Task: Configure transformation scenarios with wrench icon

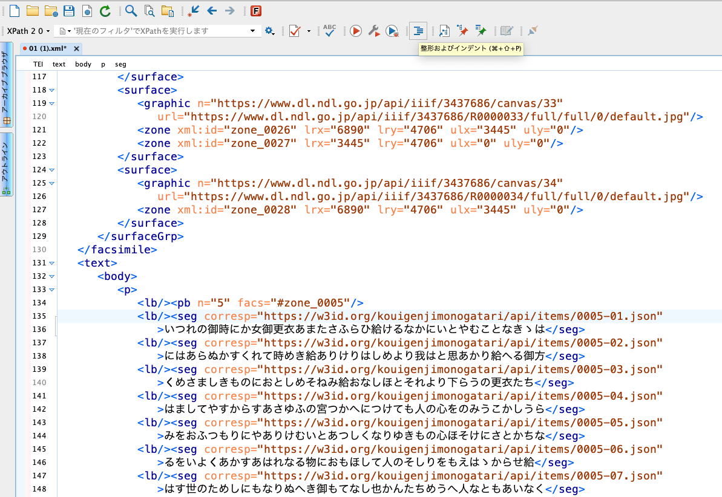Action: click(374, 31)
